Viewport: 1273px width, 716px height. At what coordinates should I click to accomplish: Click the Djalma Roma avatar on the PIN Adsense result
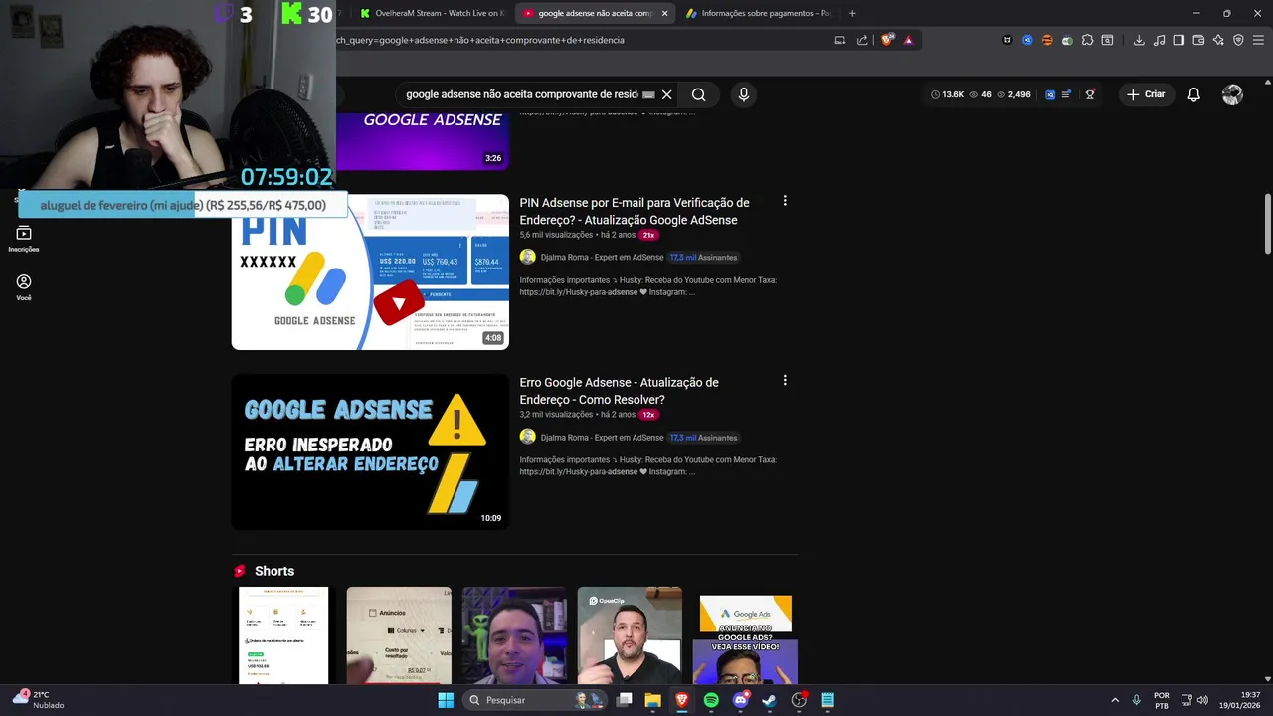528,257
